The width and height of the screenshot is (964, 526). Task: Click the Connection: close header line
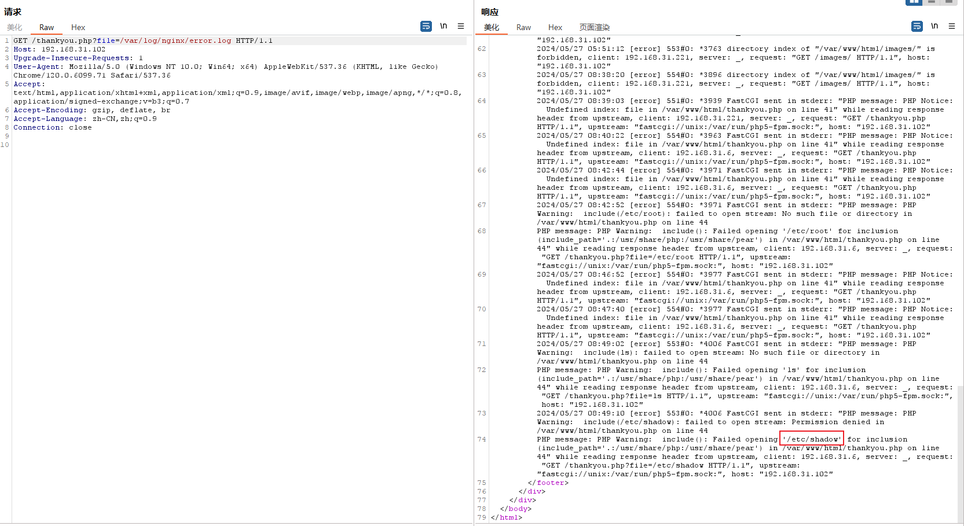(53, 127)
